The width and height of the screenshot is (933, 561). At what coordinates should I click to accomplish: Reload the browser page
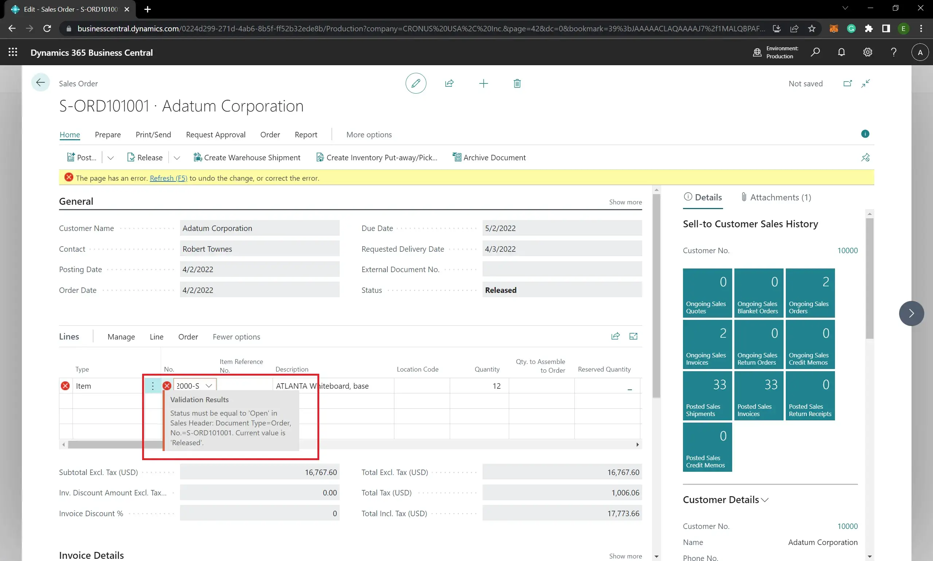[47, 28]
